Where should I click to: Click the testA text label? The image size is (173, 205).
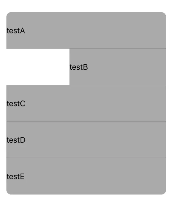pyautogui.click(x=16, y=31)
